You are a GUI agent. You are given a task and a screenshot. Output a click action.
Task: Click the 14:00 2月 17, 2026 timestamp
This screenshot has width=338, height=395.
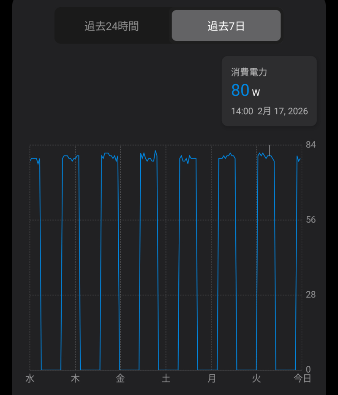269,112
